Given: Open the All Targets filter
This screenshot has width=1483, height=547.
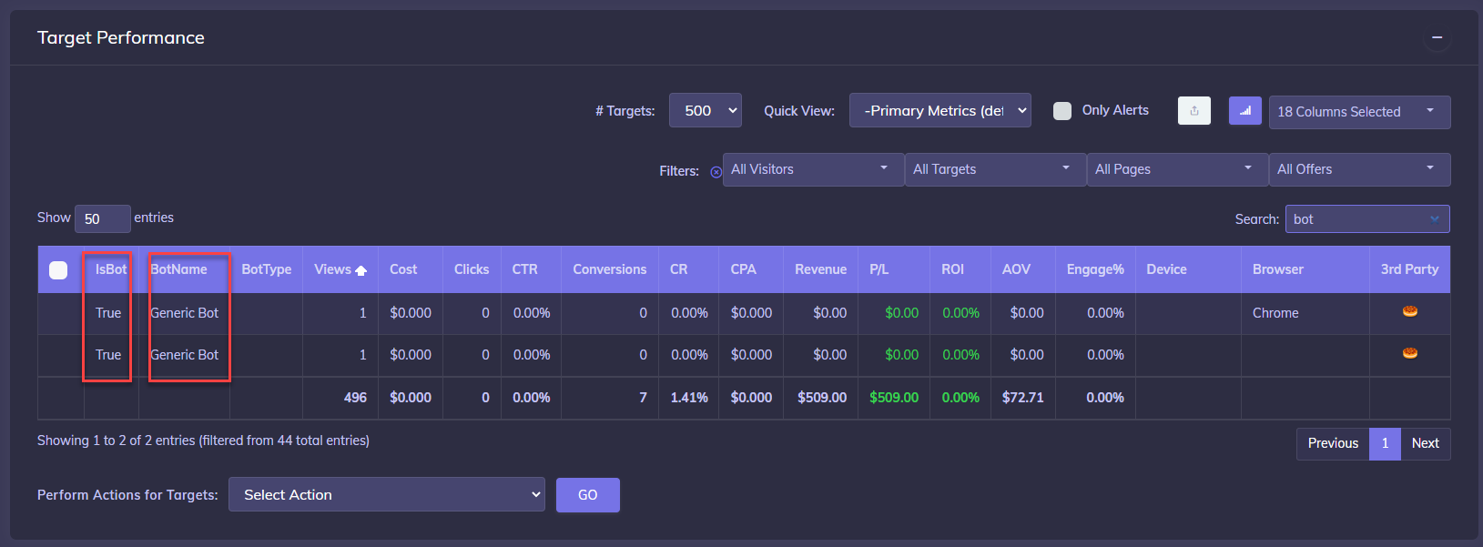Looking at the screenshot, I should [995, 169].
